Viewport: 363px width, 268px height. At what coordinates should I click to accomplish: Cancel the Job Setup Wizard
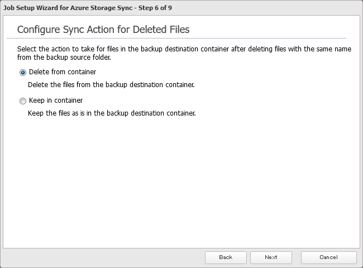(328, 257)
